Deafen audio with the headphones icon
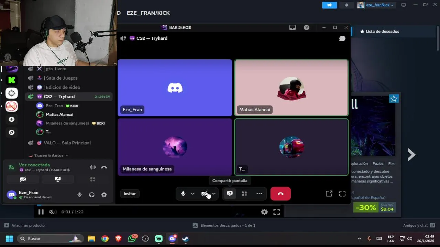 click(x=92, y=195)
